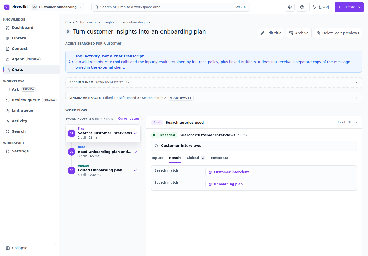Image resolution: width=368 pixels, height=256 pixels.
Task: Click the info icon in the tool activity notice
Action: pos(71,62)
